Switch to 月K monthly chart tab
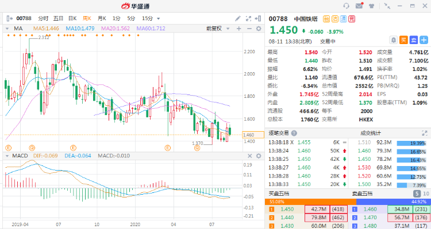This screenshot has width=431, height=229. [x=102, y=18]
